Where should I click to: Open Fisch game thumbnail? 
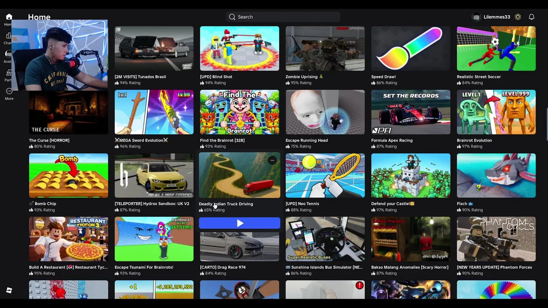click(x=496, y=176)
